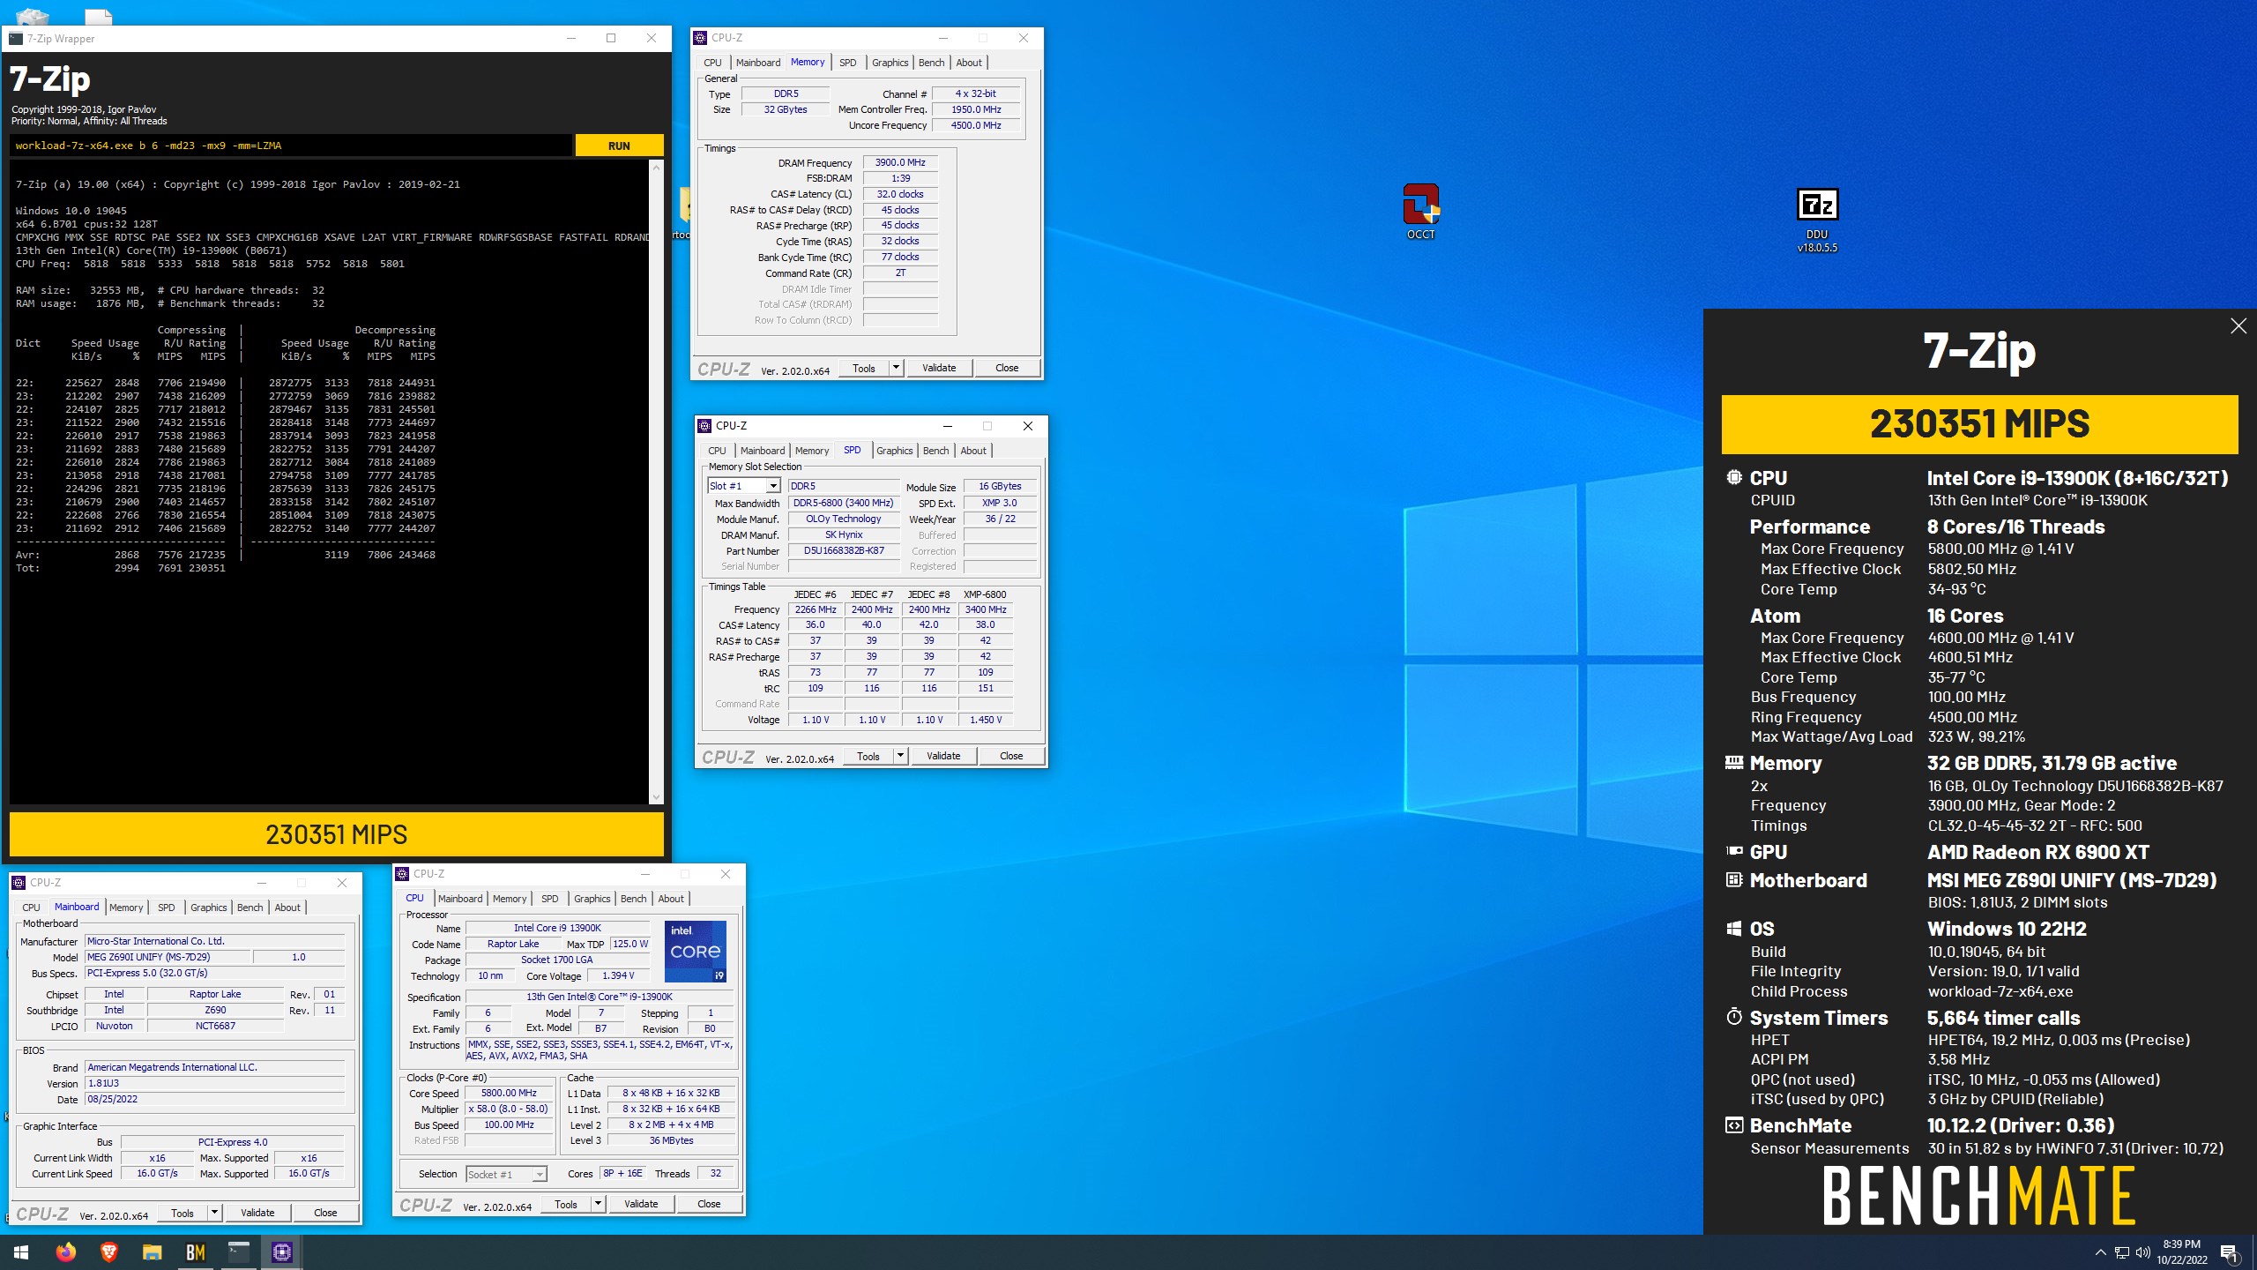Switch to Mainboard tab in CPU CPU-Z window
This screenshot has width=2257, height=1270.
point(460,899)
